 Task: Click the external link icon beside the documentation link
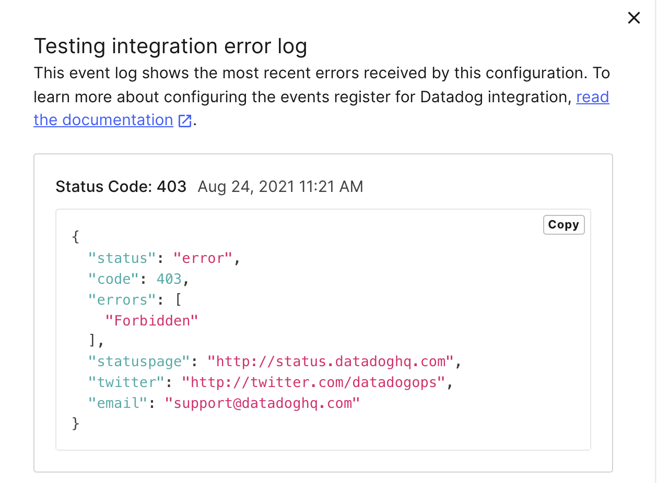click(x=184, y=120)
